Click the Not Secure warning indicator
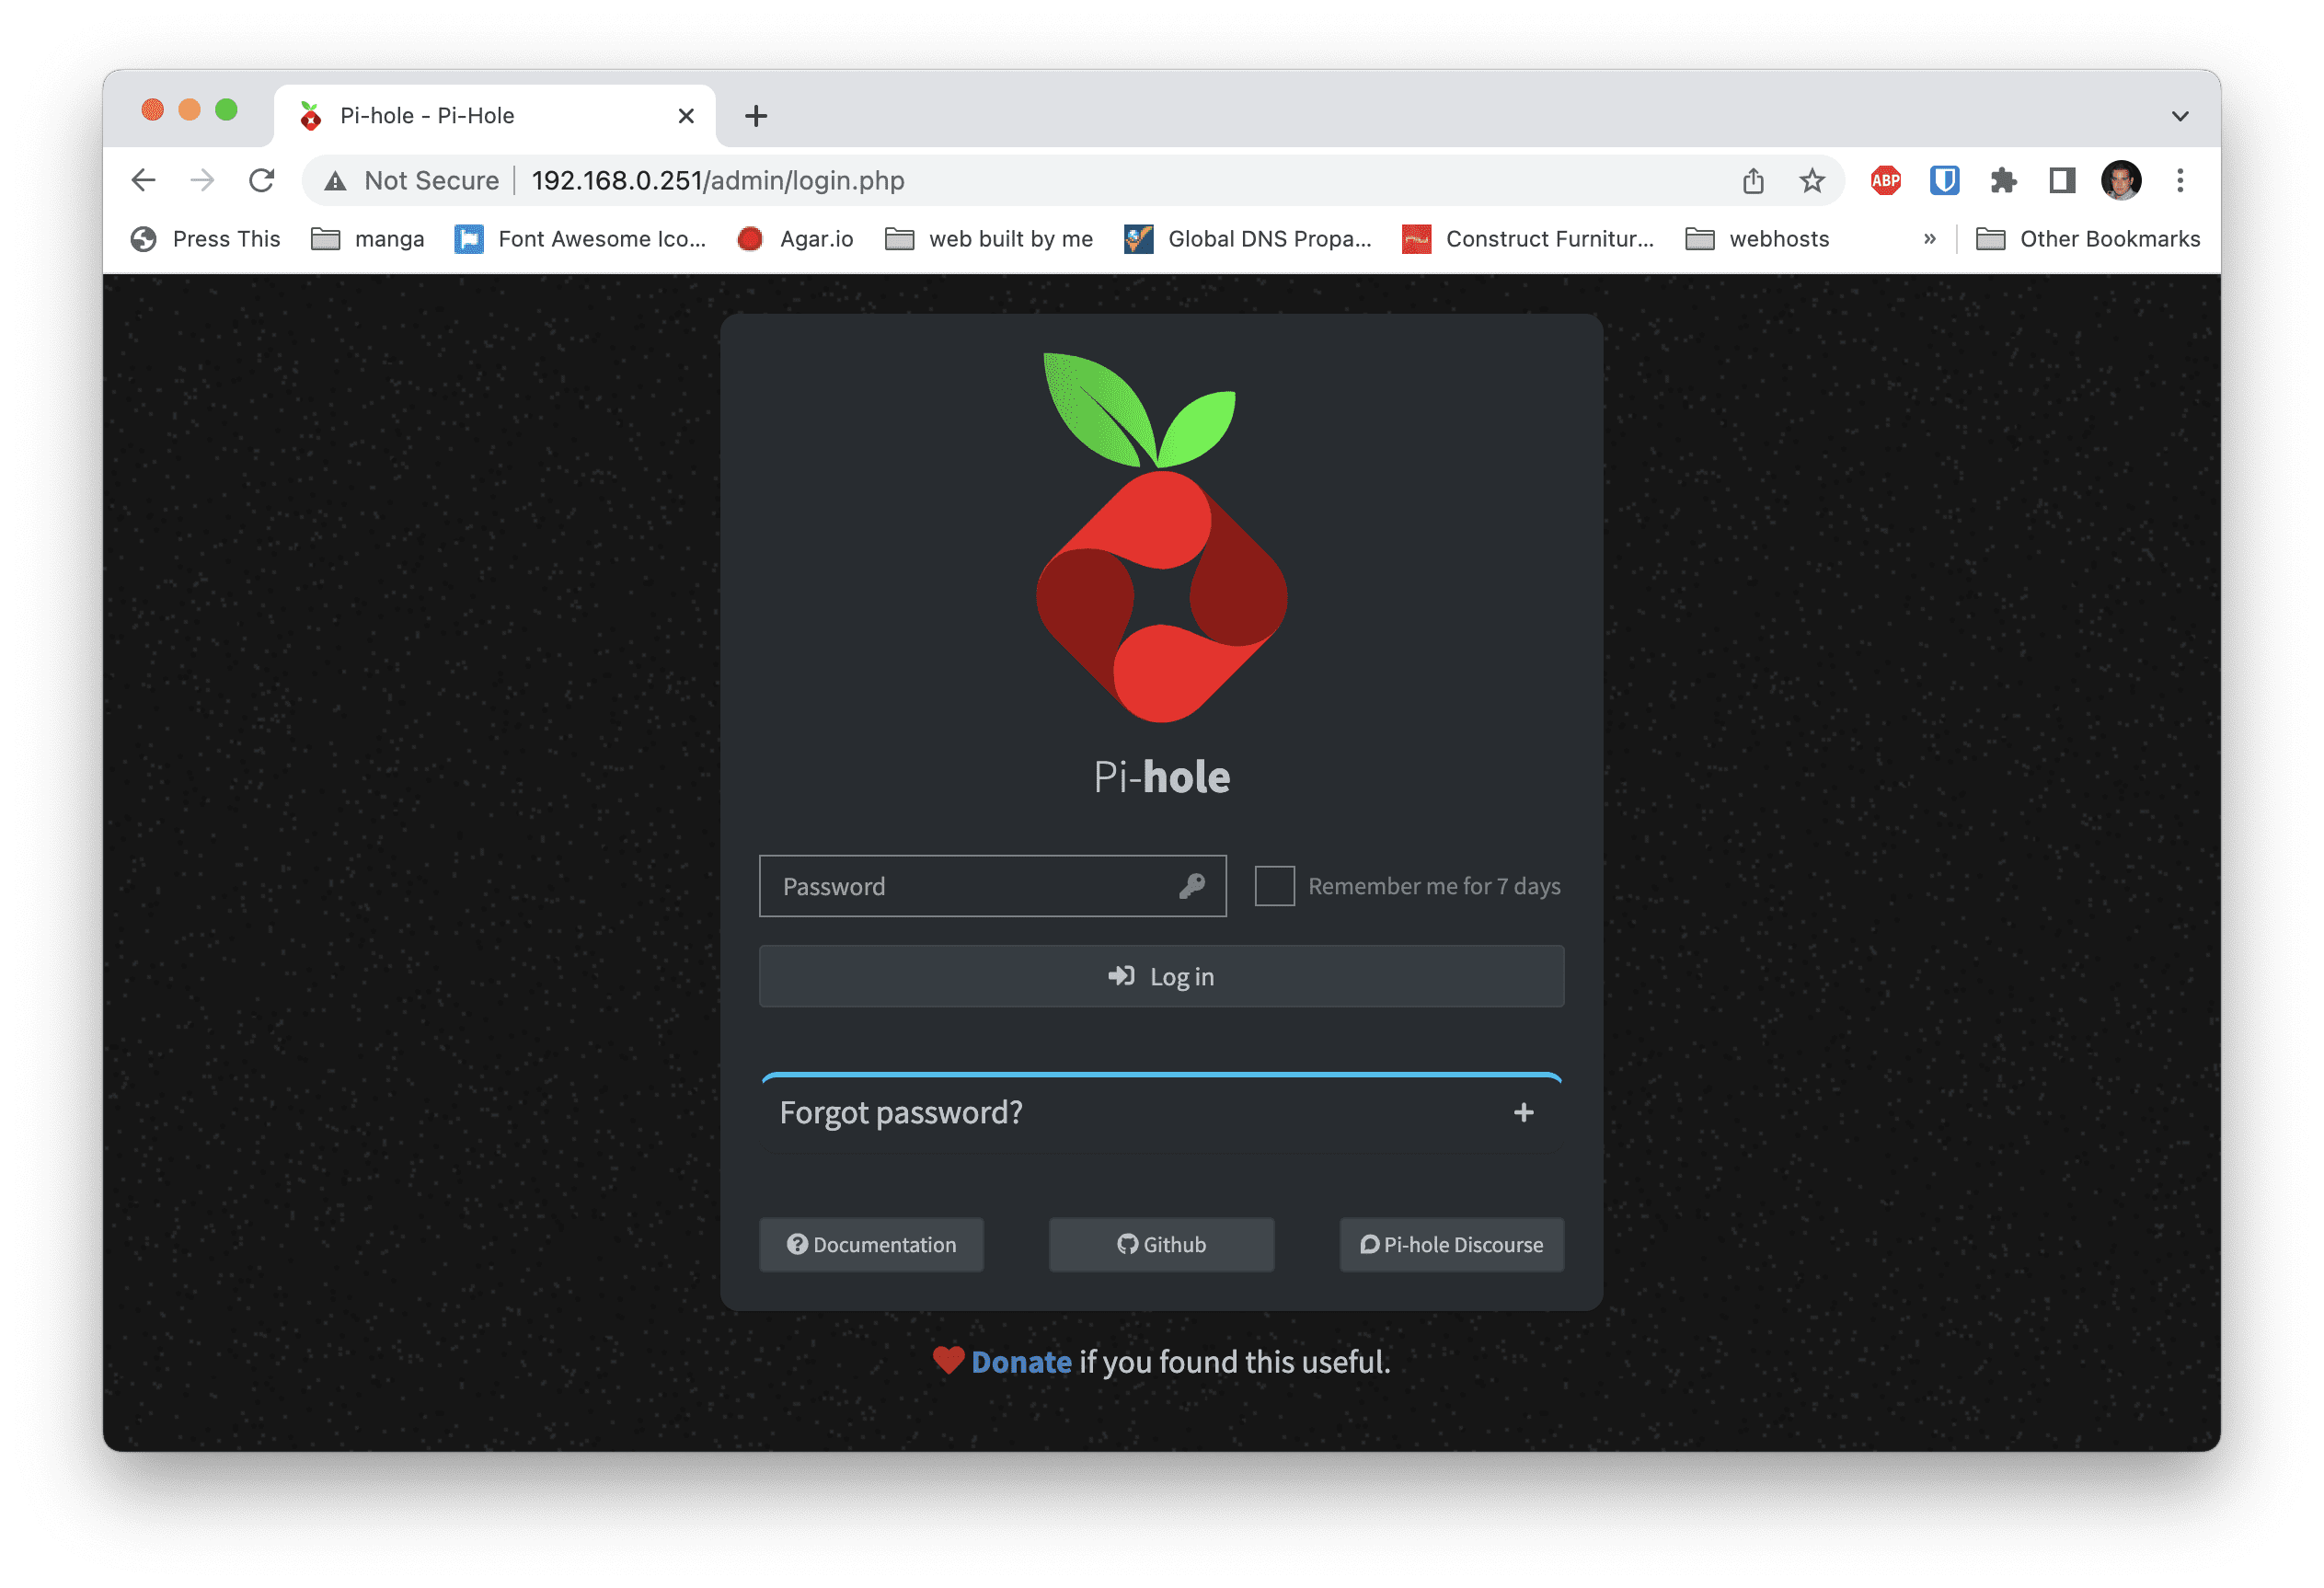This screenshot has height=1588, width=2324. pos(412,181)
